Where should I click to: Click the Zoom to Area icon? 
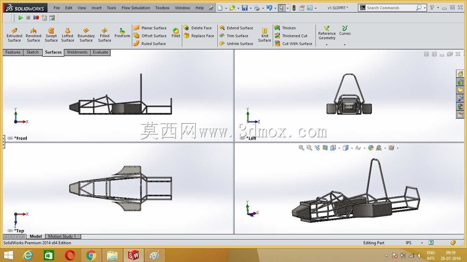[x=309, y=148]
